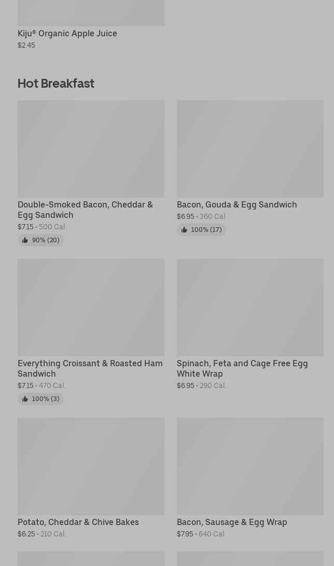Select Everything Croissant & Roasted Ham Sandwich title
Image resolution: width=334 pixels, height=566 pixels.
click(x=90, y=368)
